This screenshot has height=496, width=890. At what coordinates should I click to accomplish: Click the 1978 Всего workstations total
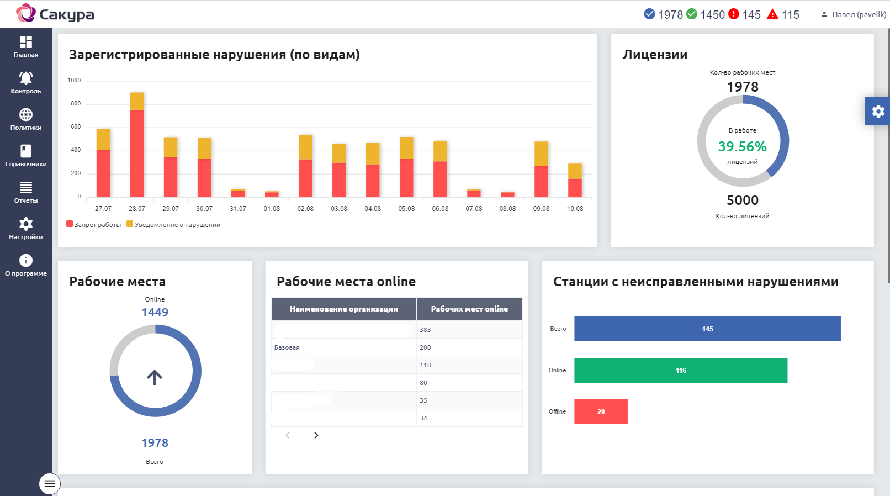(155, 443)
